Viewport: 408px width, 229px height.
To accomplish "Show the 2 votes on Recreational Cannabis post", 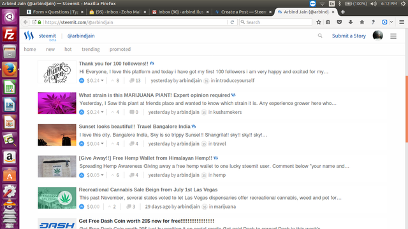I will 112,207.
